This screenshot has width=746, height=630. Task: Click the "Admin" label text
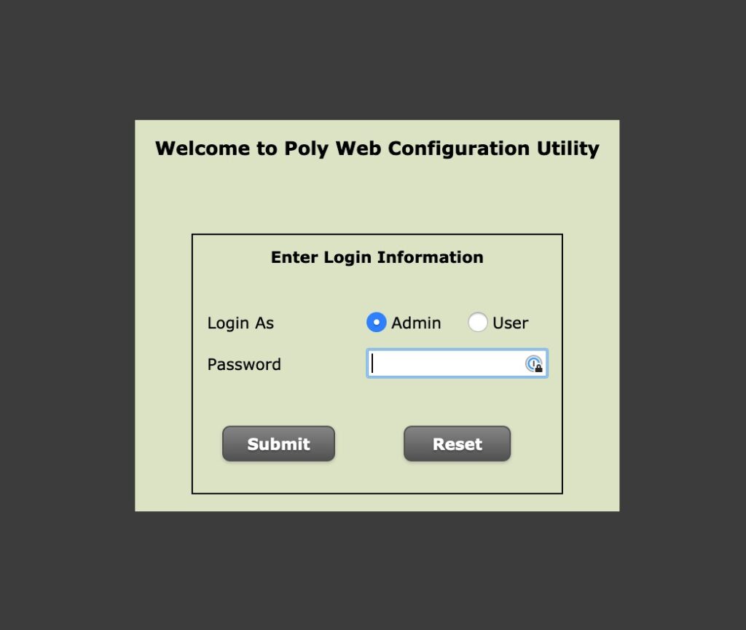point(416,323)
